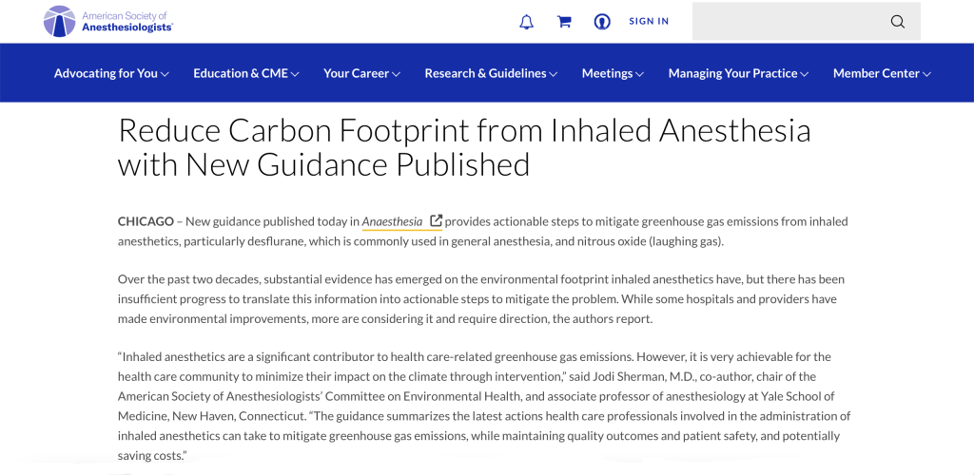Expand the Your Career chevron
The width and height of the screenshot is (974, 475).
396,74
